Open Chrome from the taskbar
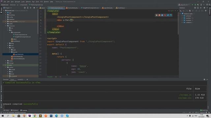Image resolution: width=211 pixels, height=118 pixels. coord(35,116)
